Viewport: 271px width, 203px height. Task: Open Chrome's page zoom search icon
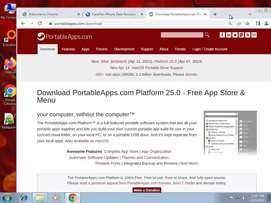pos(231,24)
